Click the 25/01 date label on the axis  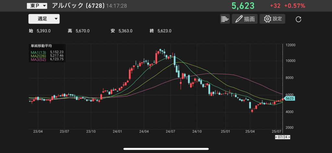(x=226, y=131)
